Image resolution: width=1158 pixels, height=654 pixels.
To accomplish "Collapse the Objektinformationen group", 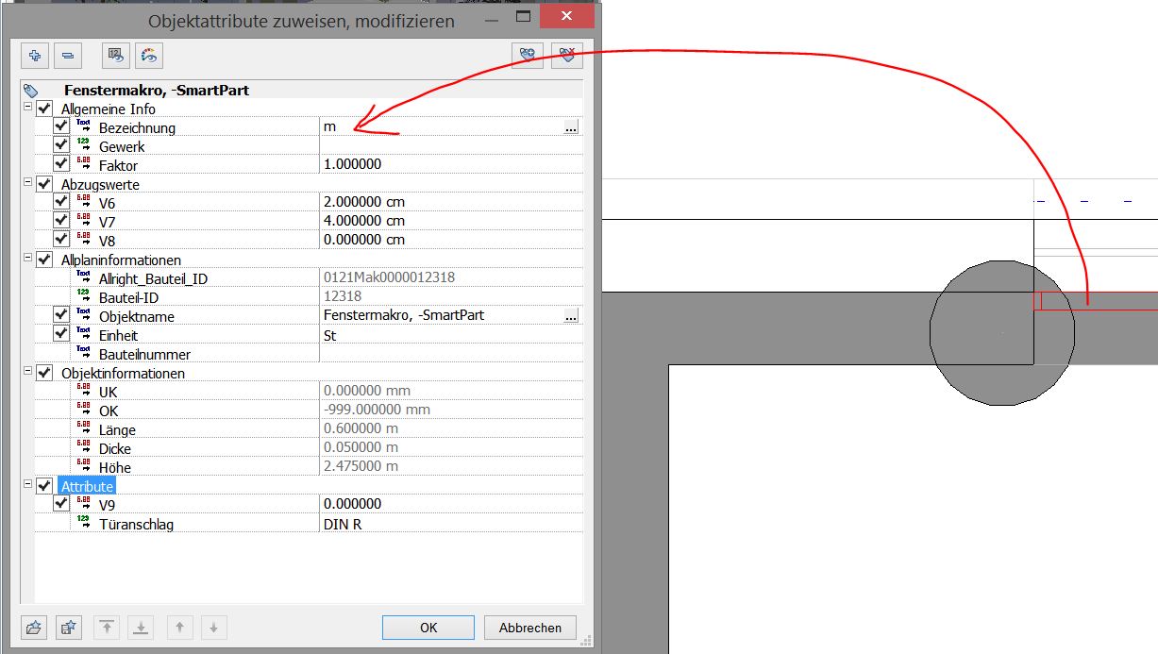I will [x=27, y=373].
